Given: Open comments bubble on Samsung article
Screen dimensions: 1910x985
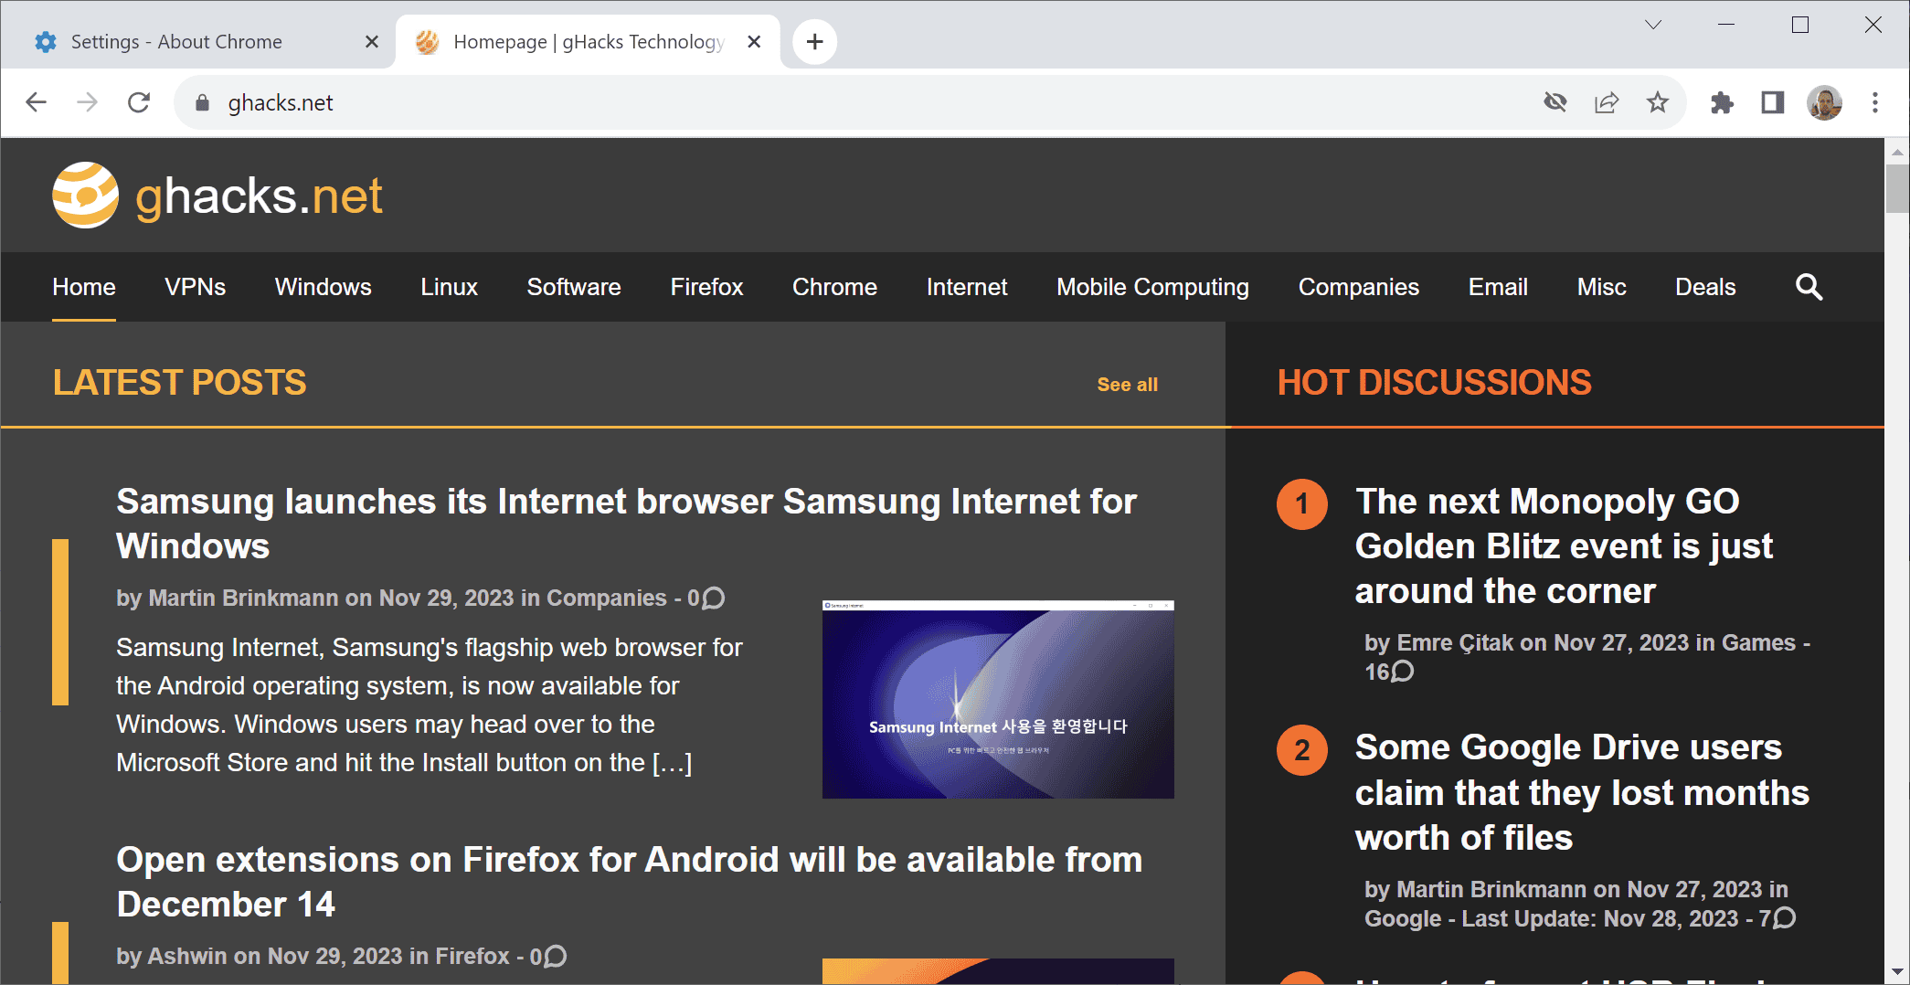Looking at the screenshot, I should pyautogui.click(x=713, y=598).
